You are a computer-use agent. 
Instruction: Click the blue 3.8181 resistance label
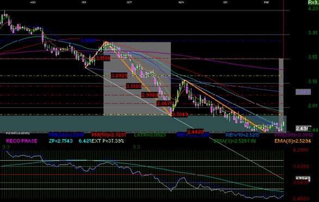(x=88, y=41)
